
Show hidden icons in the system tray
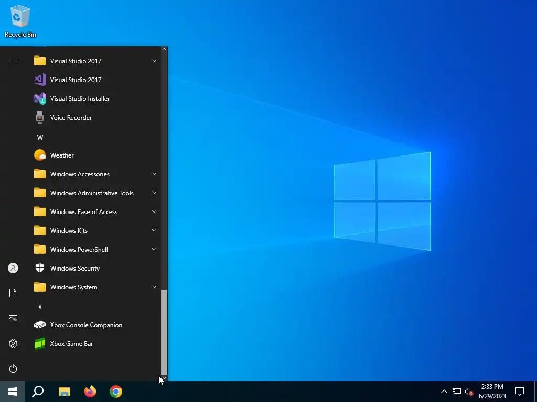coord(444,392)
